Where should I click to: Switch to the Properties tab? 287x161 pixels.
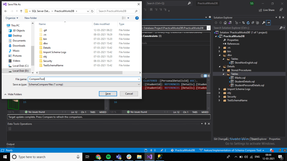click(x=274, y=139)
